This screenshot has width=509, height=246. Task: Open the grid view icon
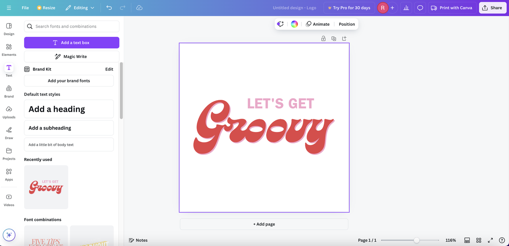click(479, 240)
